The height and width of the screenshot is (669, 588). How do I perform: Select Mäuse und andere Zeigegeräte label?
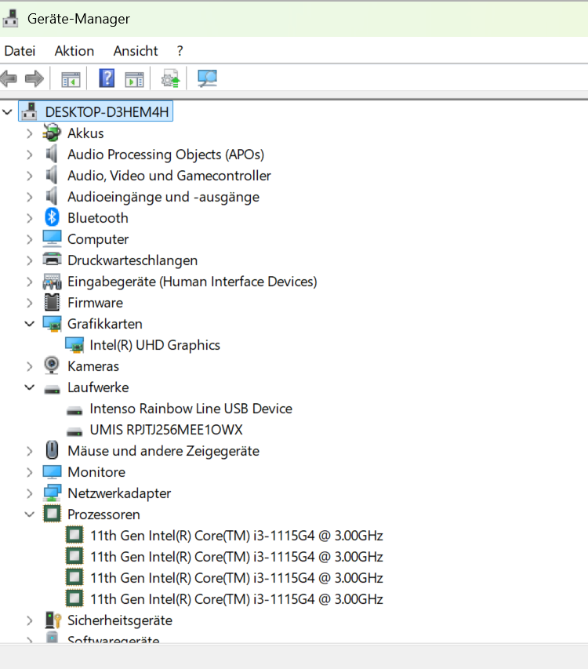[x=163, y=451]
